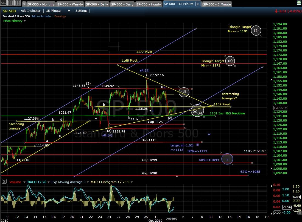Open the 15 Minute interval dropdown
The height and width of the screenshot is (222, 302).
click(69, 11)
